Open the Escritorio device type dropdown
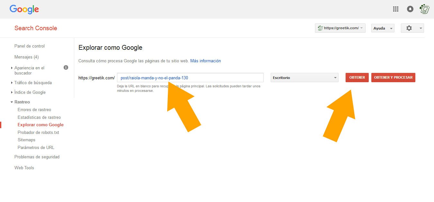Image resolution: width=434 pixels, height=202 pixels. tap(304, 78)
